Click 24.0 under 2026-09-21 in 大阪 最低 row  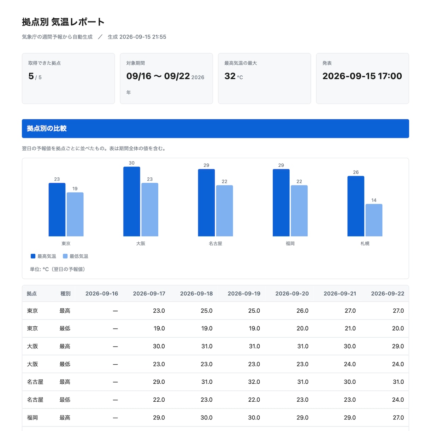pos(350,364)
